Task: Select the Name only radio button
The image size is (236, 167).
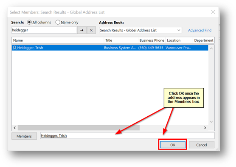Action: 58,23
